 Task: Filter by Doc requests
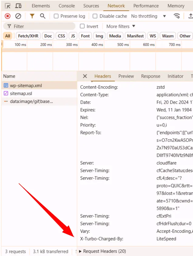pos(48,36)
